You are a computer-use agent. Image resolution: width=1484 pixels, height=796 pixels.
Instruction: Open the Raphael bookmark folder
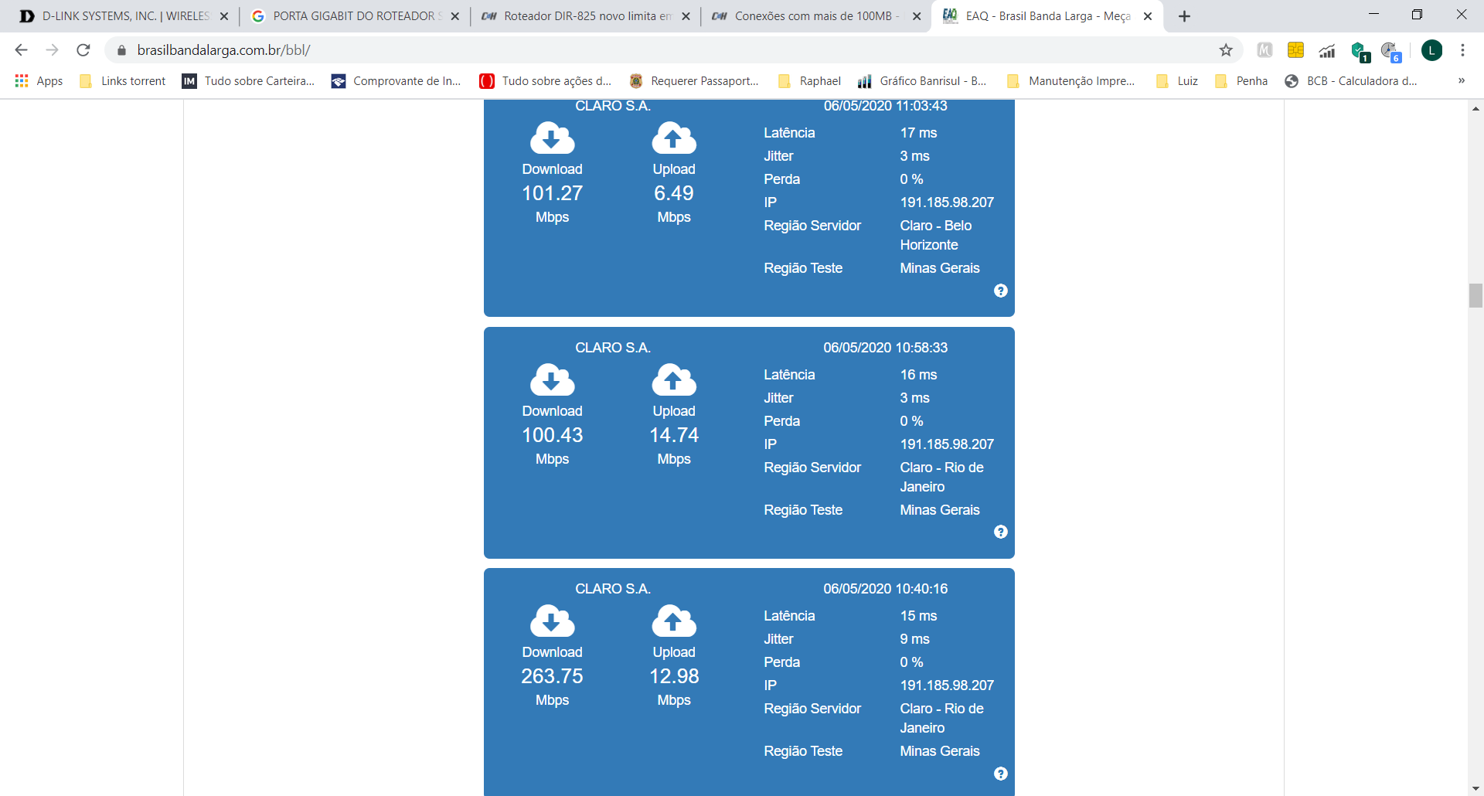[810, 81]
